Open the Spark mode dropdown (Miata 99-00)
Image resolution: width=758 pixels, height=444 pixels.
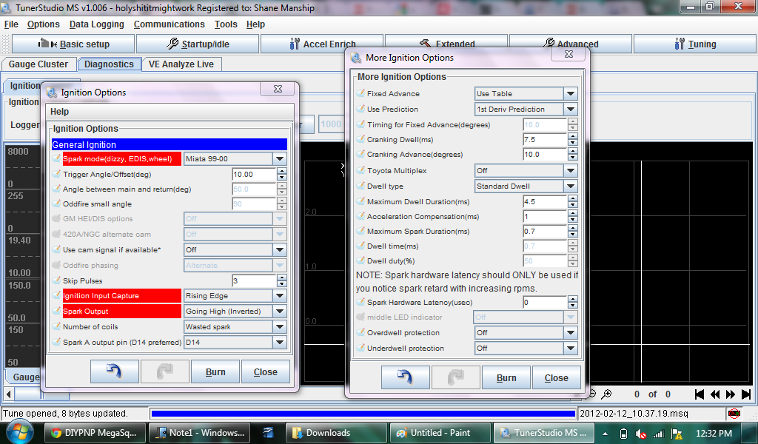(279, 158)
